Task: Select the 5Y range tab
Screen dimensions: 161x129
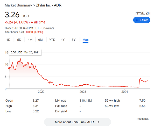Action: (74, 40)
